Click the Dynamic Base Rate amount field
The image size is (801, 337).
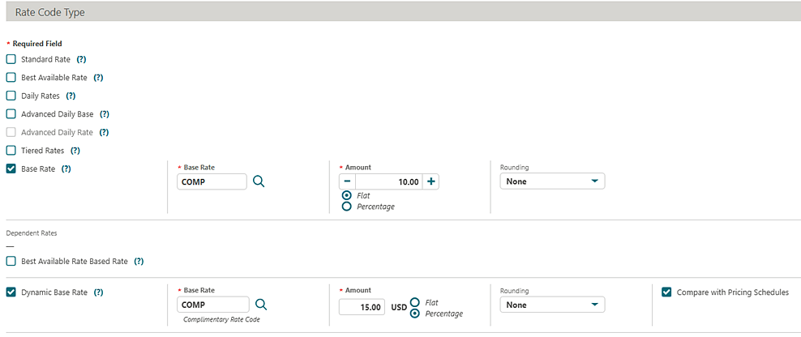click(x=363, y=307)
